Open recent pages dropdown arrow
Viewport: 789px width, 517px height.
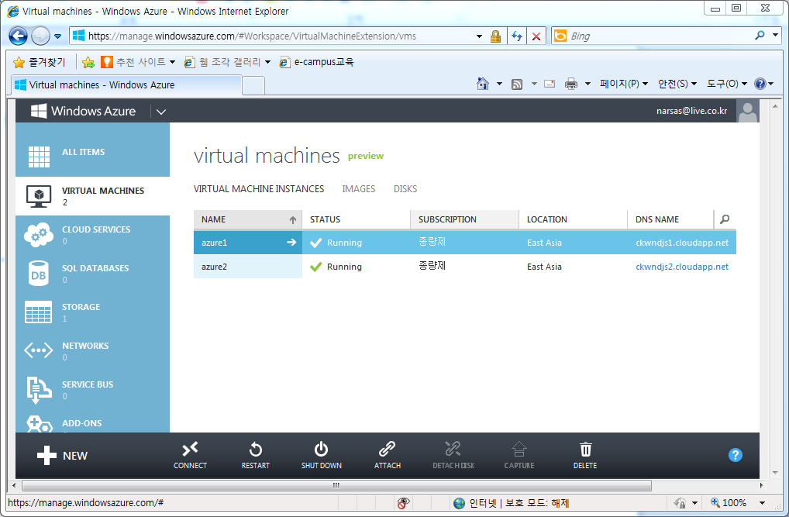[x=57, y=36]
